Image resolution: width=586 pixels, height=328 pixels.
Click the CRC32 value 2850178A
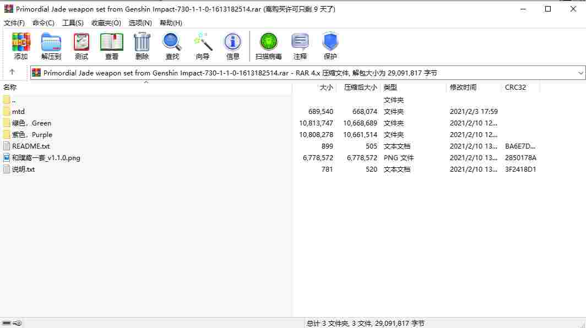click(x=520, y=157)
